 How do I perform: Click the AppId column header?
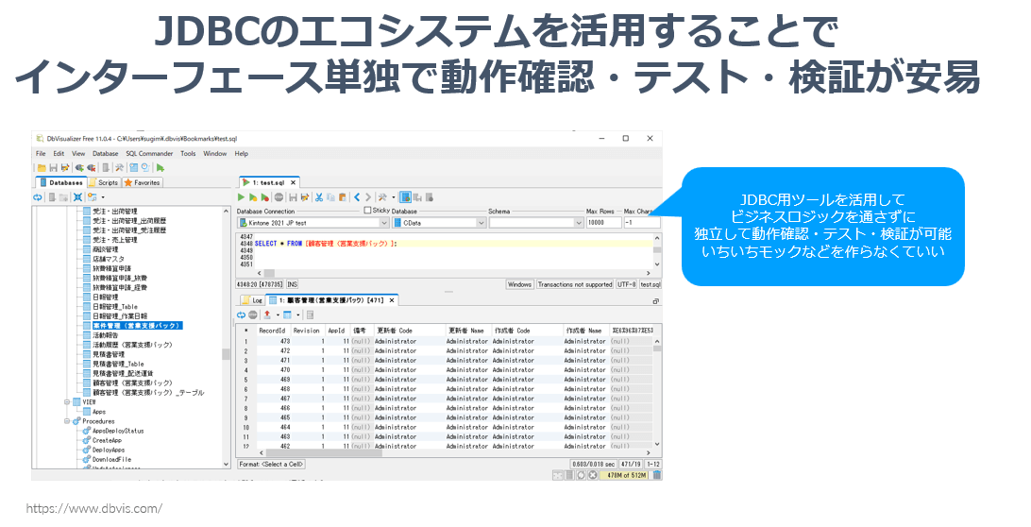click(337, 331)
